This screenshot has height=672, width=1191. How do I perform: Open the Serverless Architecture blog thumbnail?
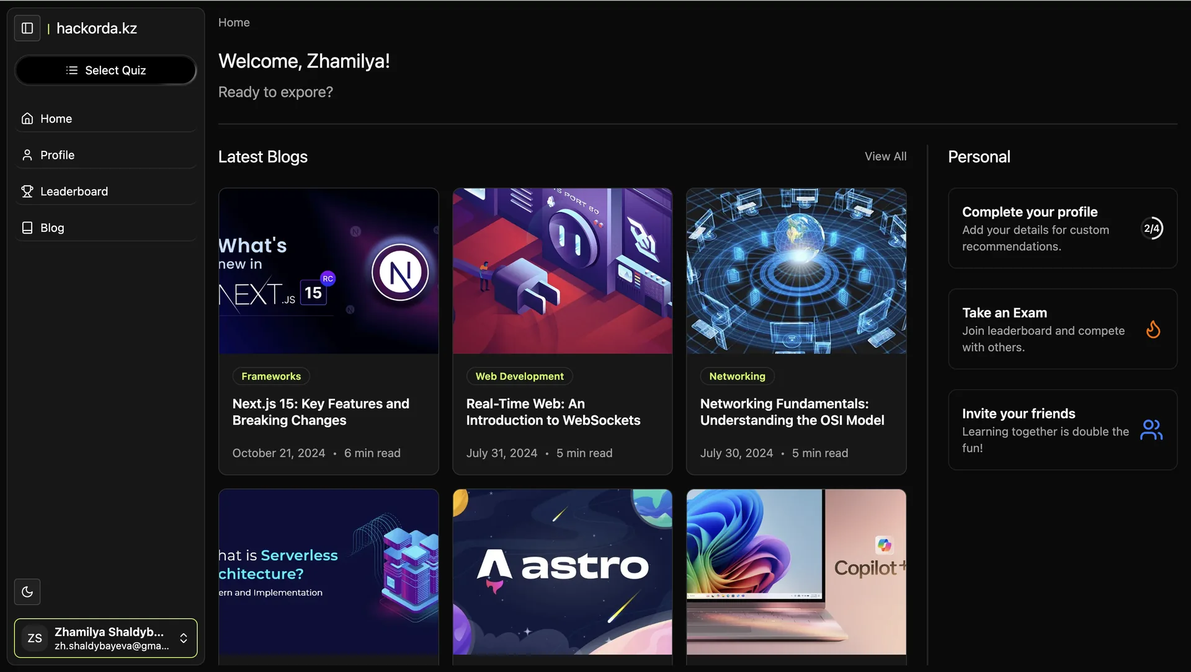coord(329,572)
